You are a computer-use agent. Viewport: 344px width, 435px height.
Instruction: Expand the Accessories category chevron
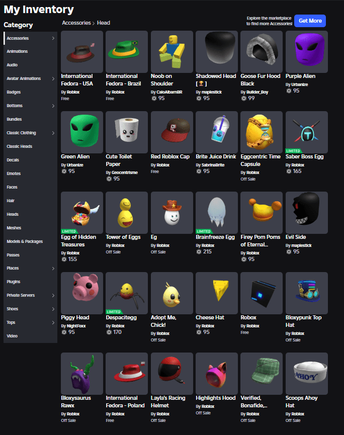[53, 38]
